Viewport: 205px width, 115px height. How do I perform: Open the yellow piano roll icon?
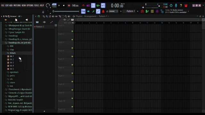click(x=152, y=11)
